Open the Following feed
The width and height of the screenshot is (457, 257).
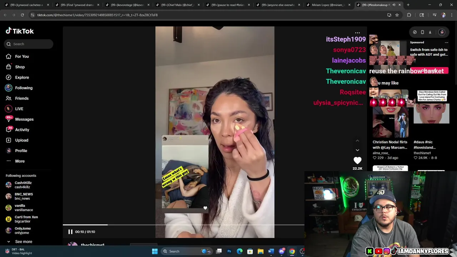(24, 88)
